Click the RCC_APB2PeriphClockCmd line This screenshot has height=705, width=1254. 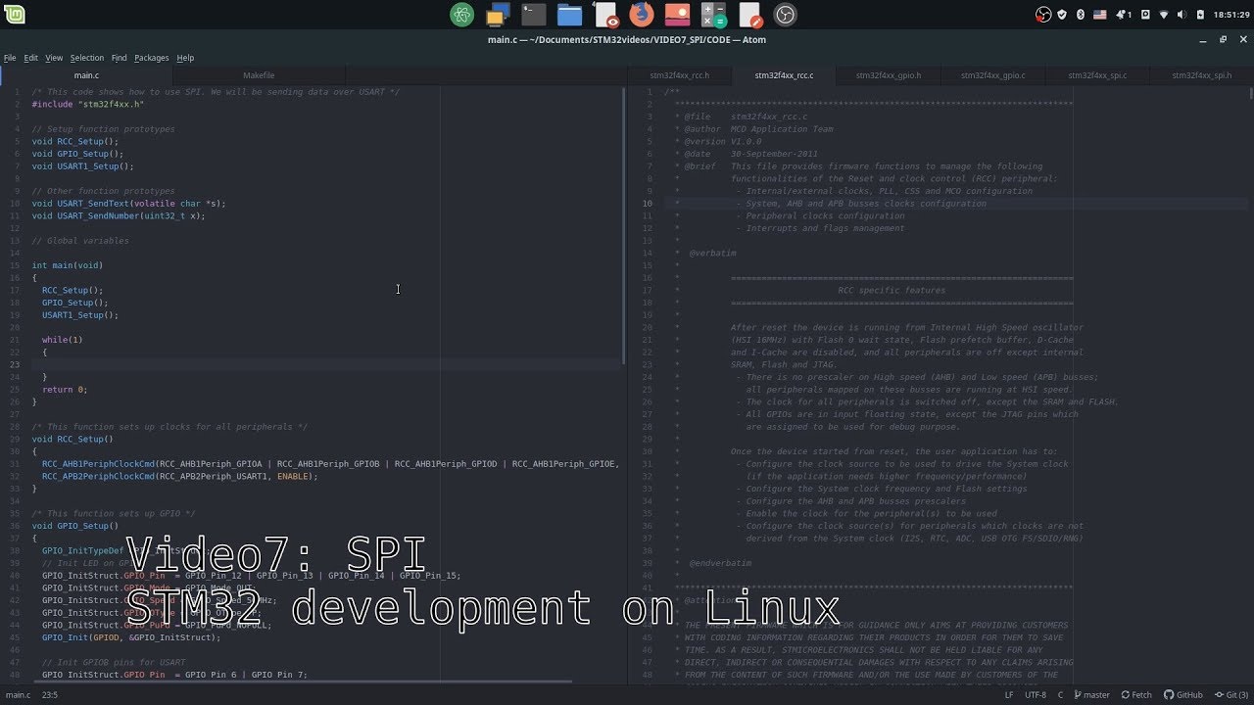tap(180, 477)
